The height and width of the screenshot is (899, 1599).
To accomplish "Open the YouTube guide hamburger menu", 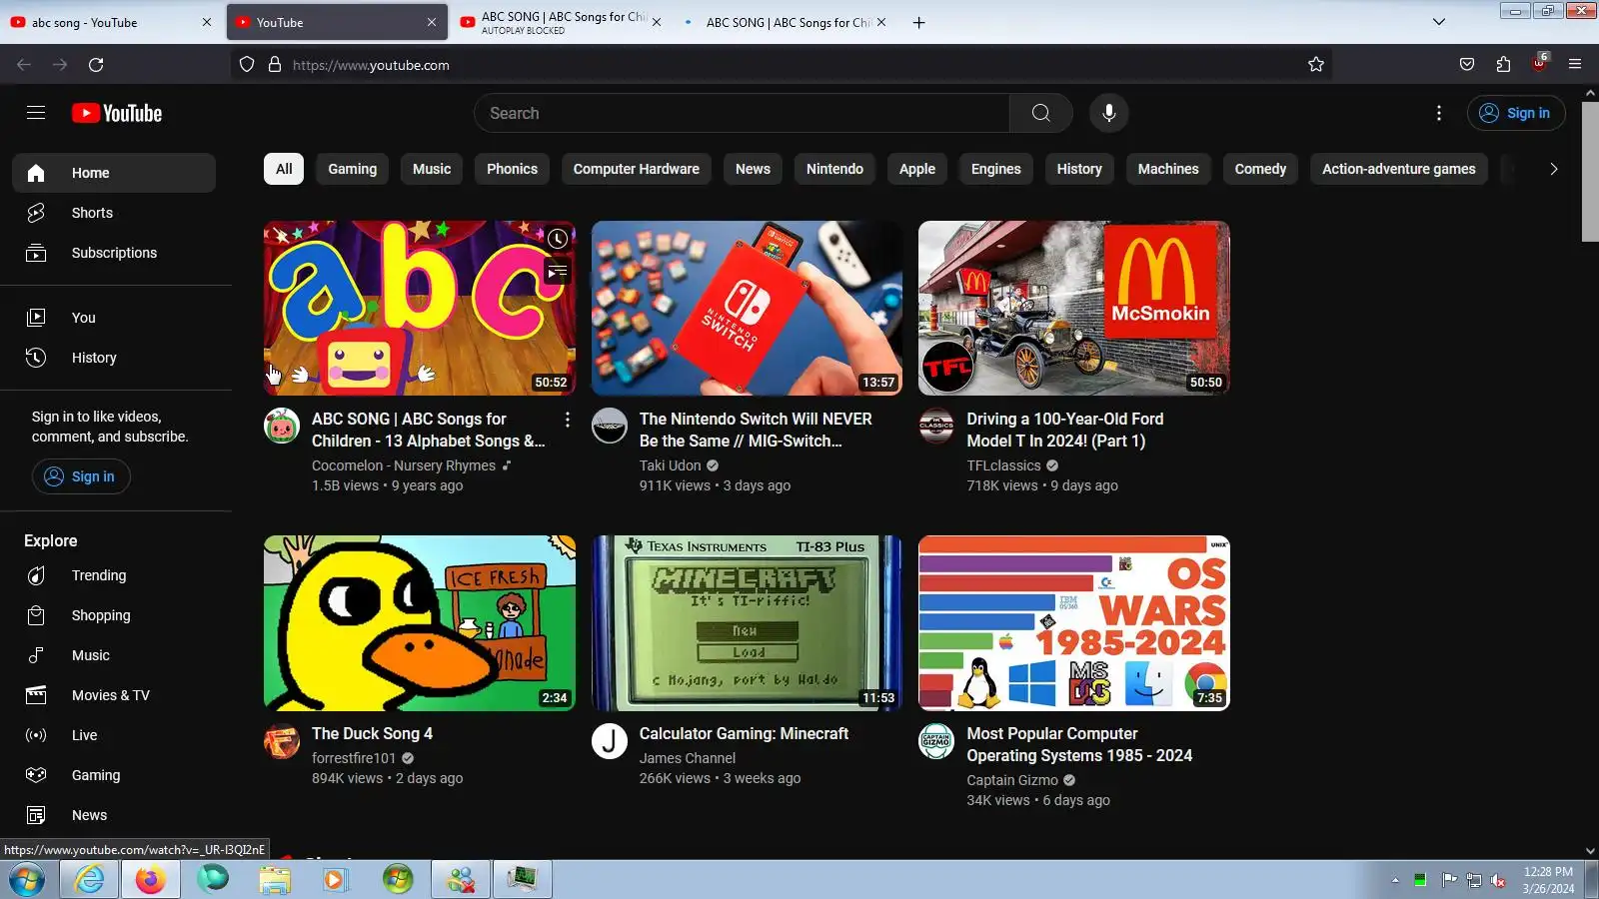I will click(x=36, y=113).
